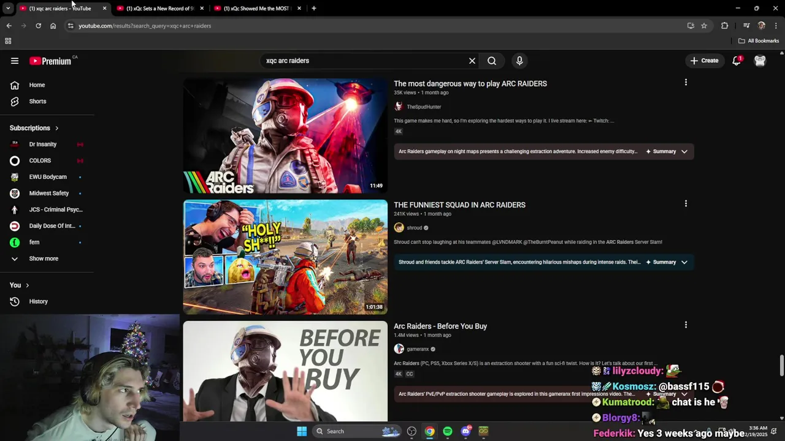The height and width of the screenshot is (441, 785).
Task: Open TheSpudHunter channel avatar icon
Action: 399,107
